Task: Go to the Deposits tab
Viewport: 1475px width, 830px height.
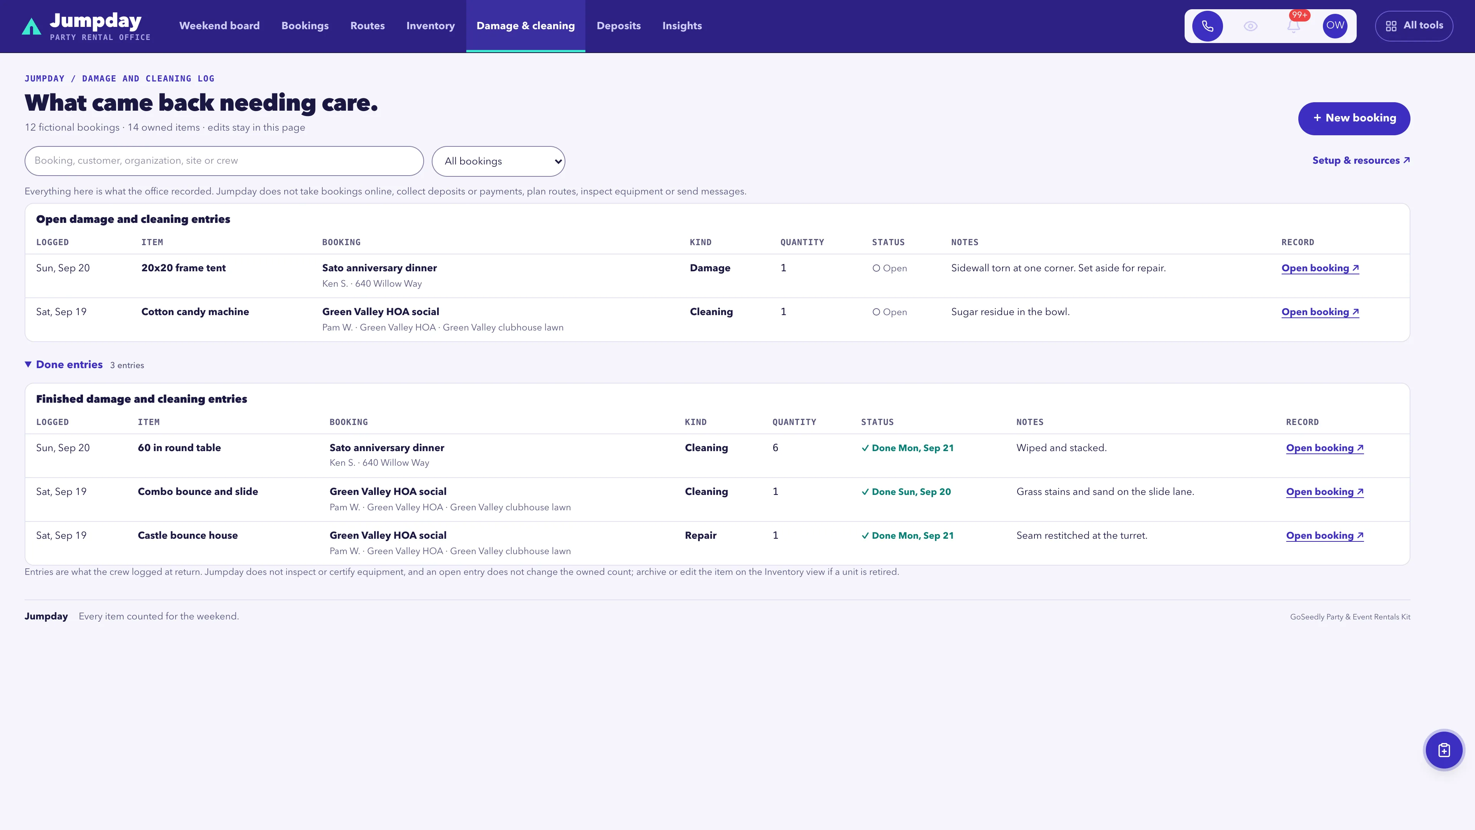Action: pos(618,26)
